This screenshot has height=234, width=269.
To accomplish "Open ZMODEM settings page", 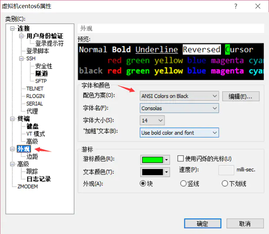I will 28,186.
